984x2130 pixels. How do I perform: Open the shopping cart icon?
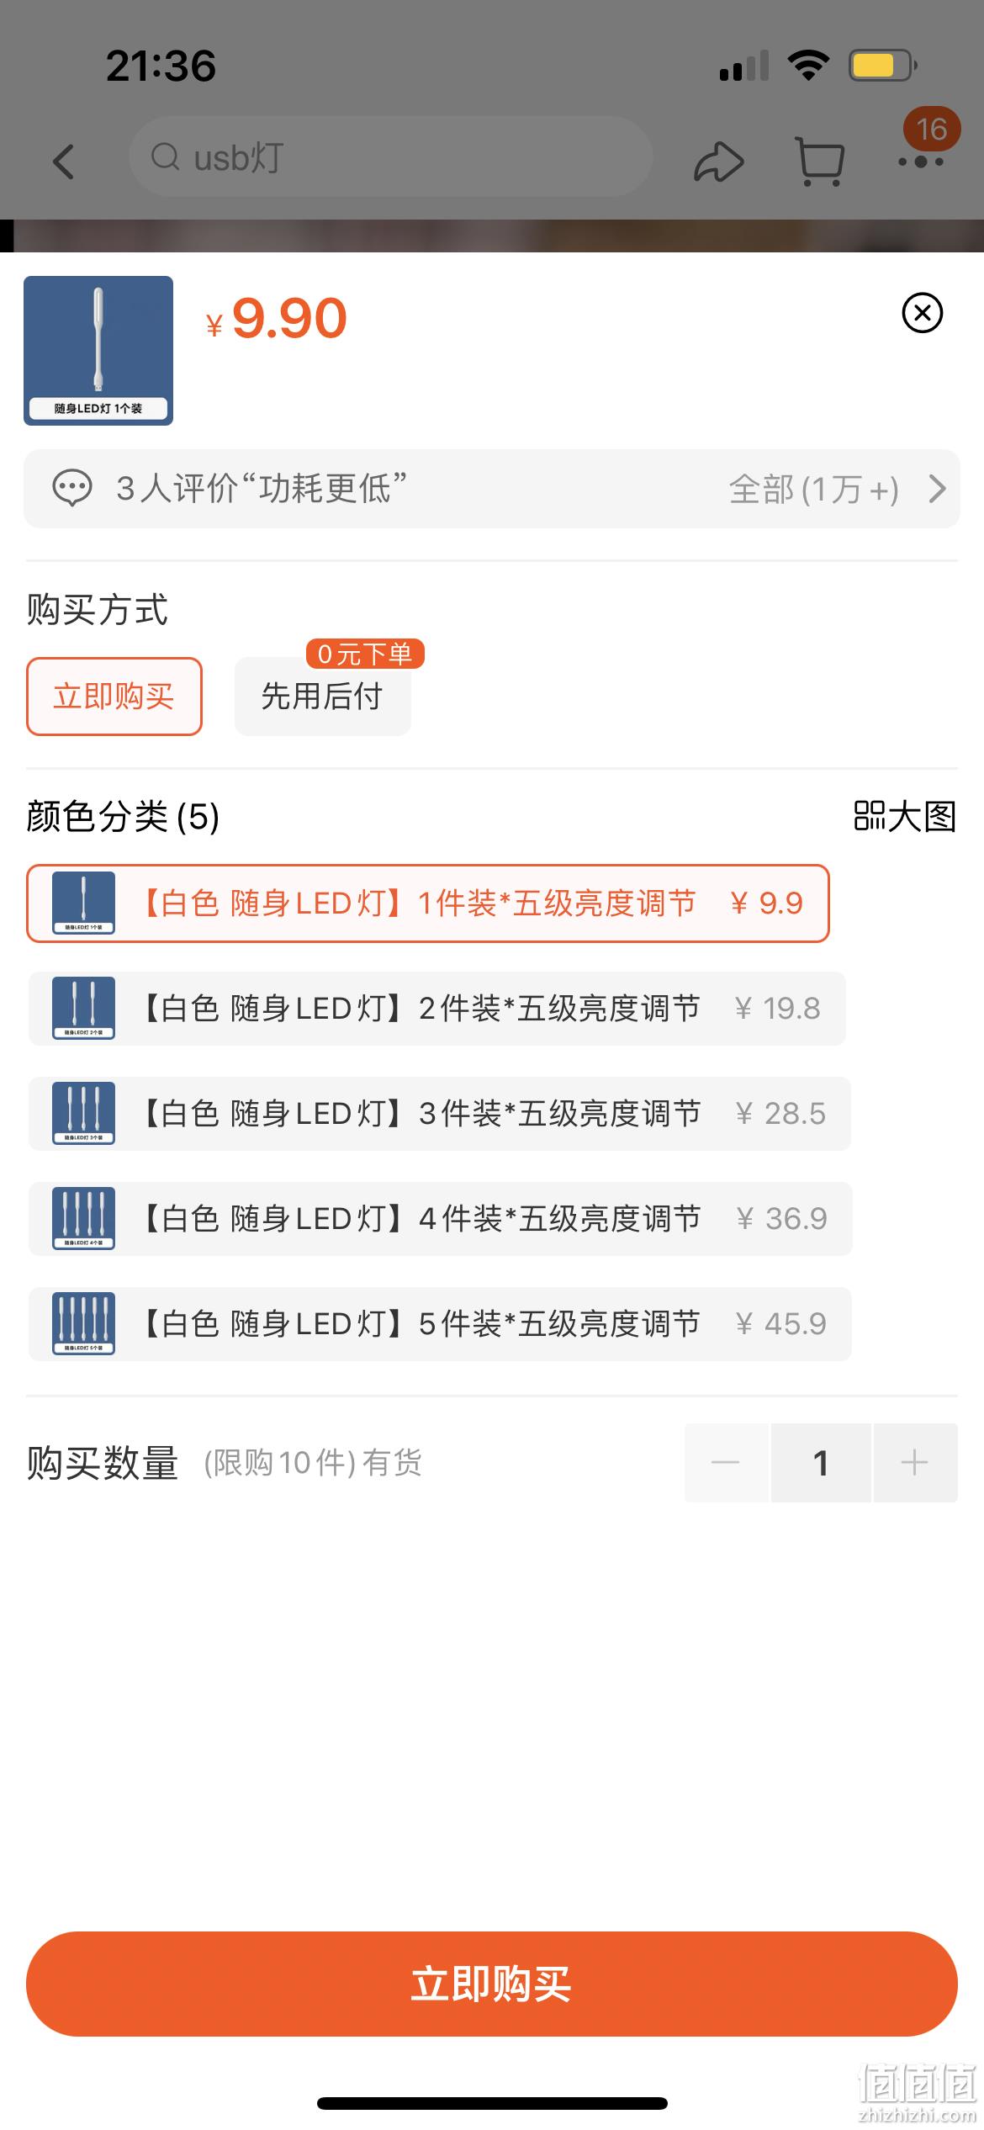[x=819, y=161]
